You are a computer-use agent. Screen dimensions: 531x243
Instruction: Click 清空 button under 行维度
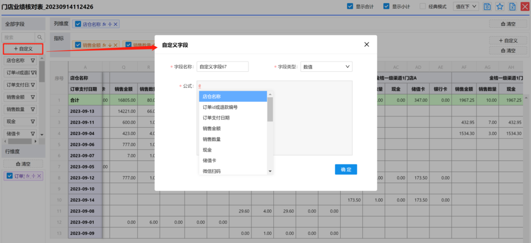23,164
